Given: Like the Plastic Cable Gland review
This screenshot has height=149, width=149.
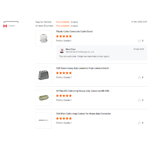Looking at the screenshot, I should (139, 41).
